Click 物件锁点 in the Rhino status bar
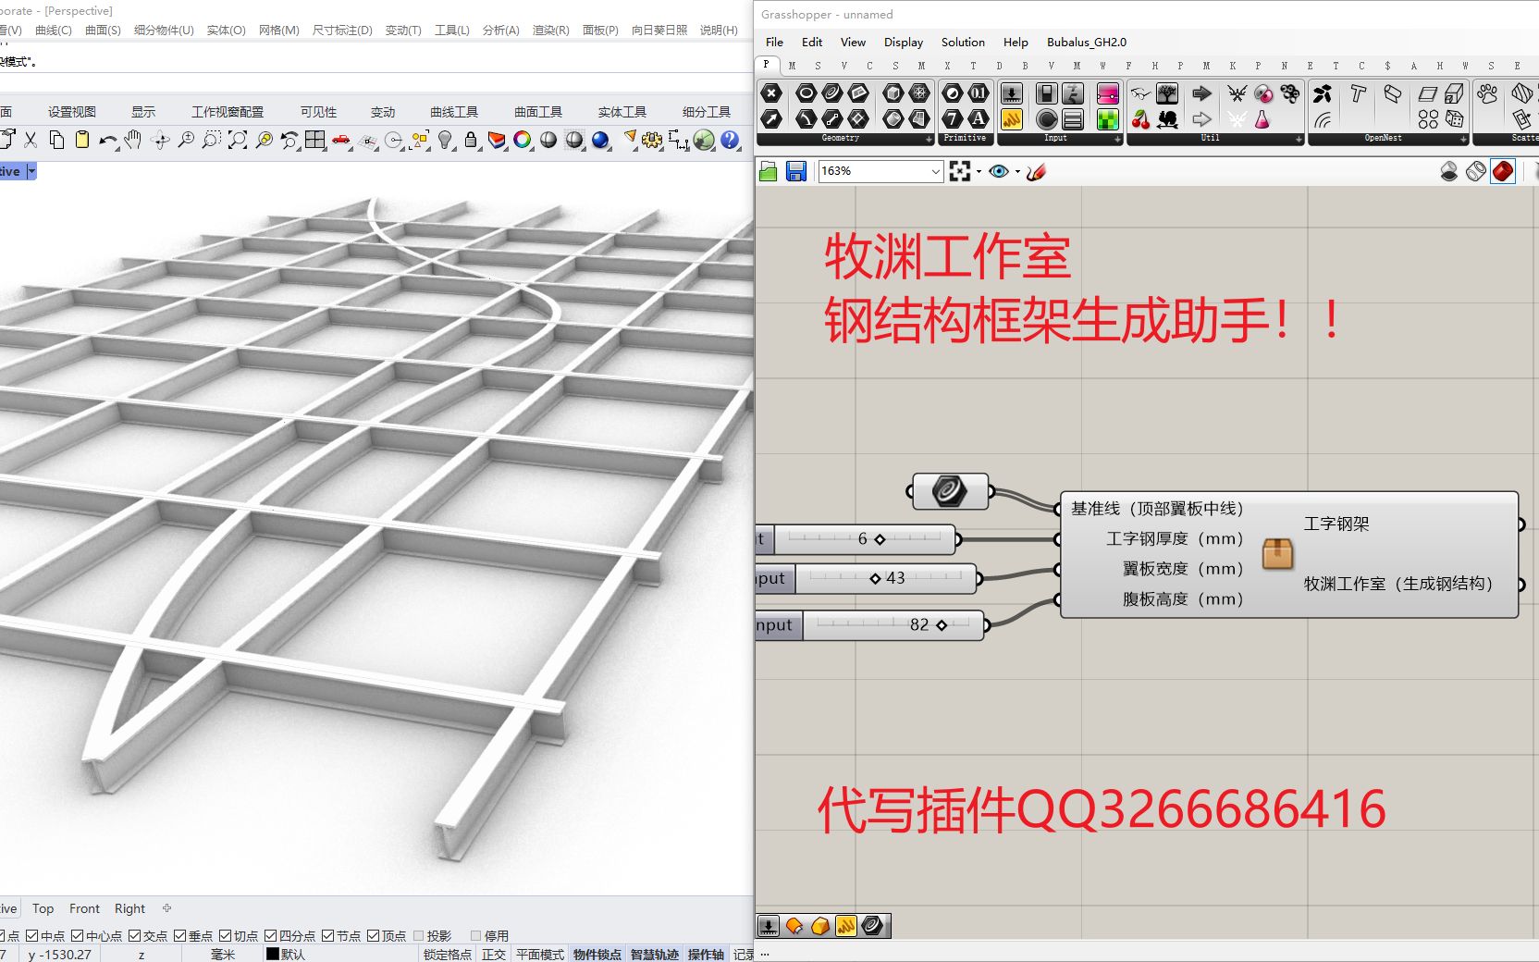Image resolution: width=1539 pixels, height=962 pixels. coord(597,954)
